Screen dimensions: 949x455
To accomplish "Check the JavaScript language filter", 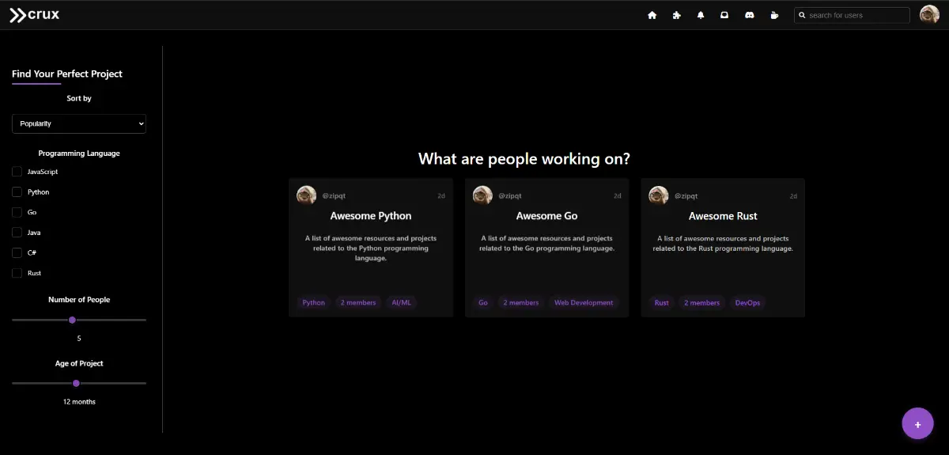I will [17, 172].
